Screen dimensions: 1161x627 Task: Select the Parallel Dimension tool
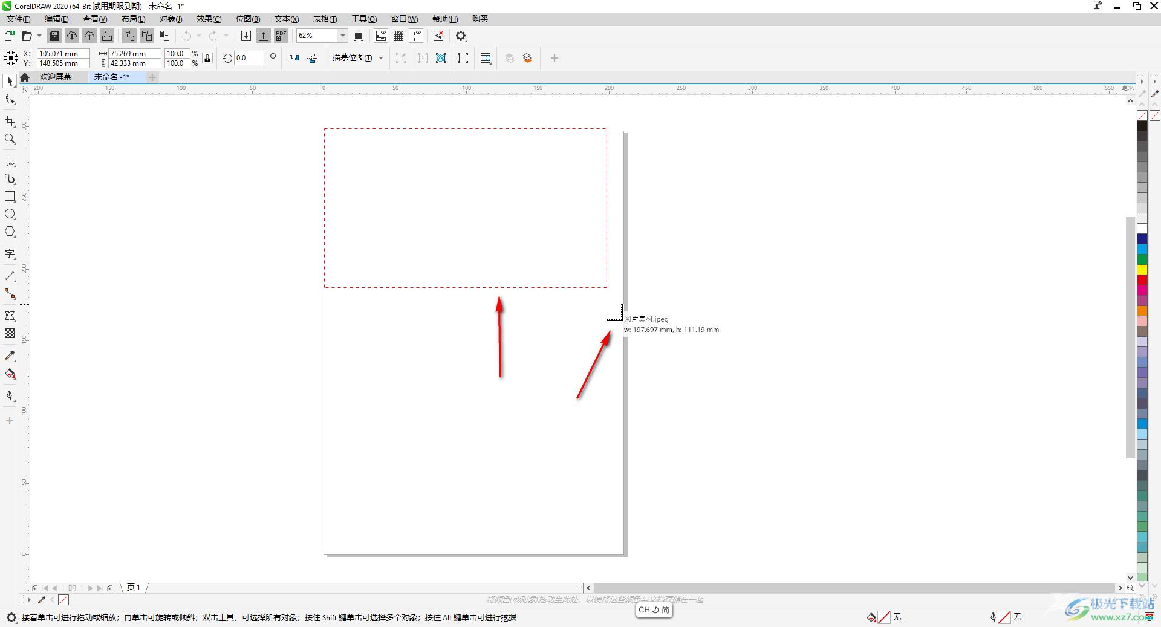pos(10,276)
